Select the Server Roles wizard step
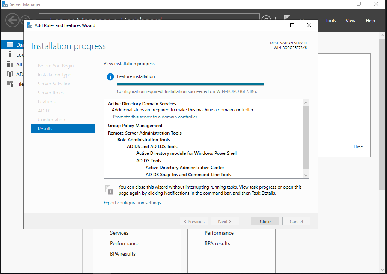The height and width of the screenshot is (274, 387). pos(51,93)
